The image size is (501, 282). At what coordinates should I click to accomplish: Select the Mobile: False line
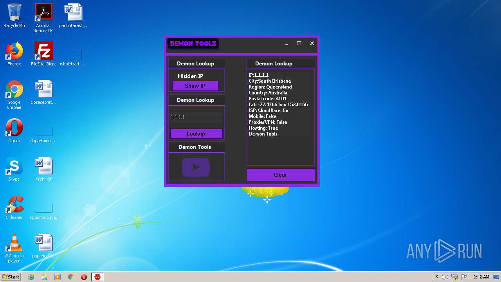[x=263, y=116]
